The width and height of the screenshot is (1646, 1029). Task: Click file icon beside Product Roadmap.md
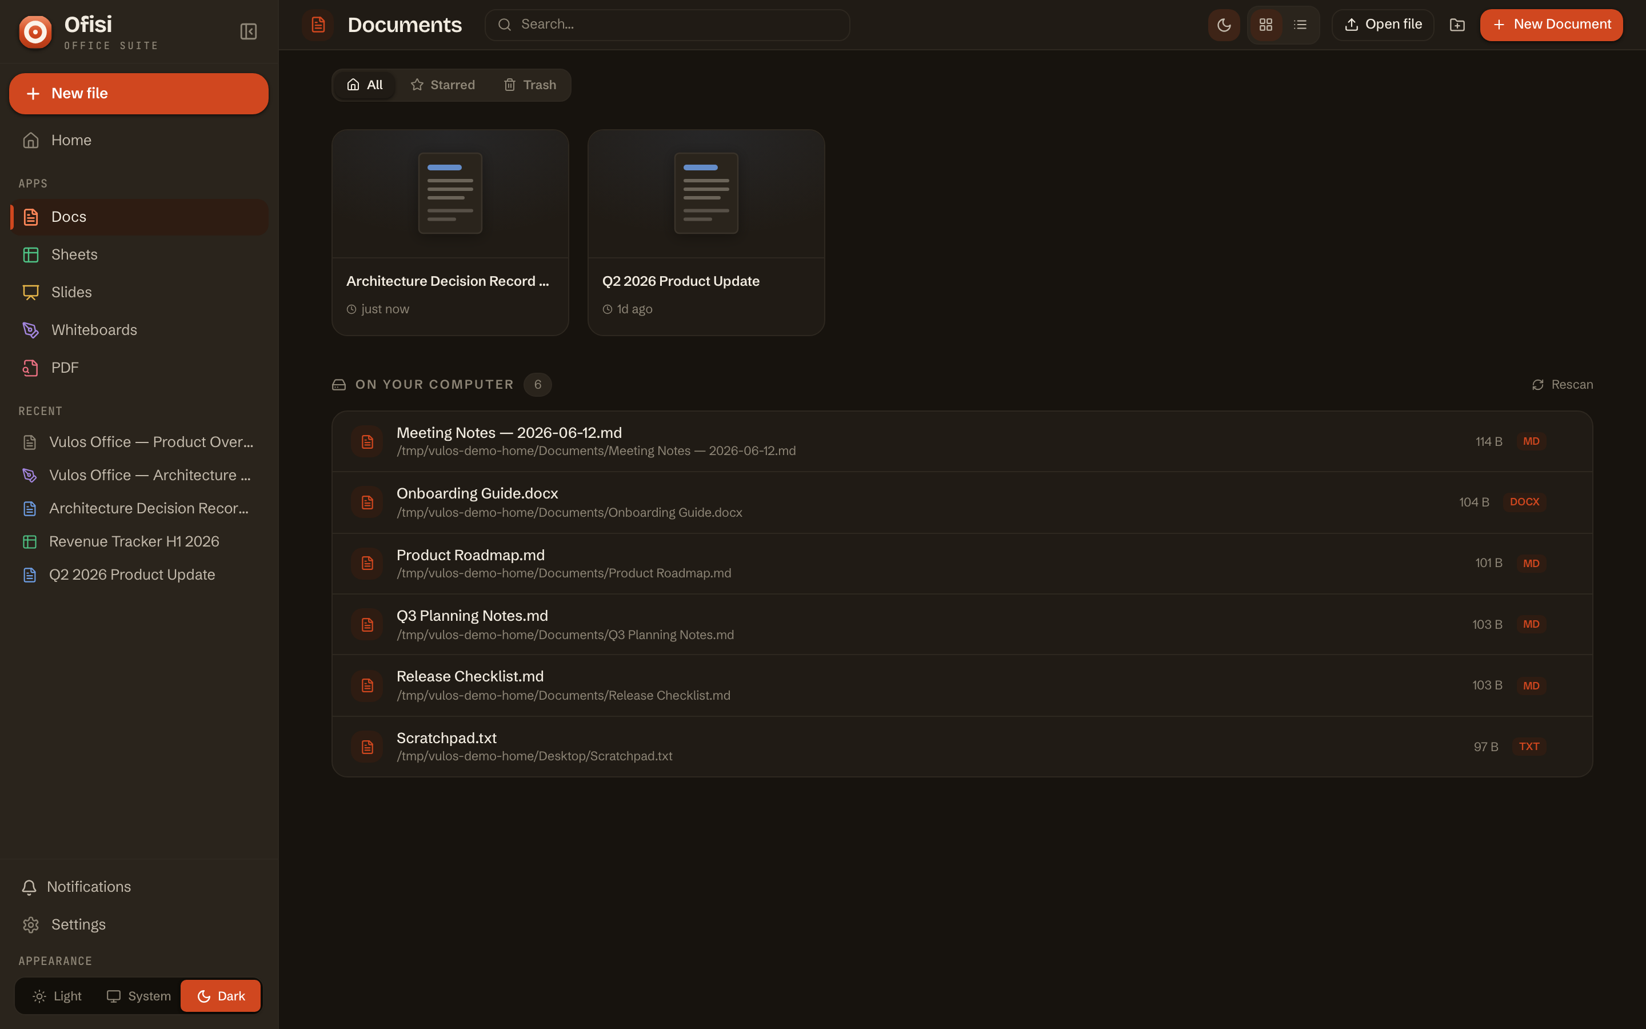click(367, 564)
